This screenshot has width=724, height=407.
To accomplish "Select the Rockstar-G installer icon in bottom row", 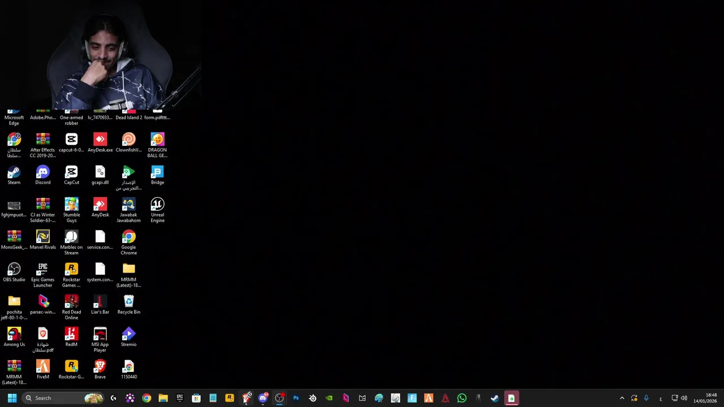I will 71,369.
